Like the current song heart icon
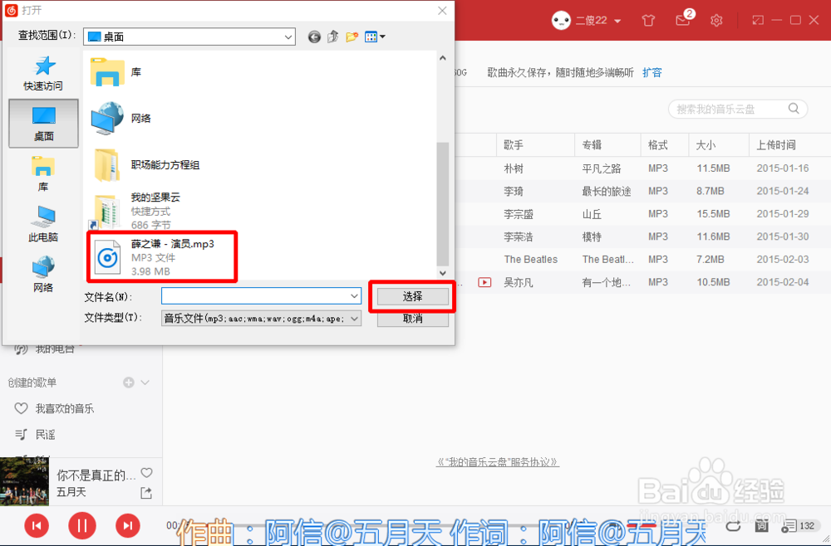831x546 pixels. point(147,472)
